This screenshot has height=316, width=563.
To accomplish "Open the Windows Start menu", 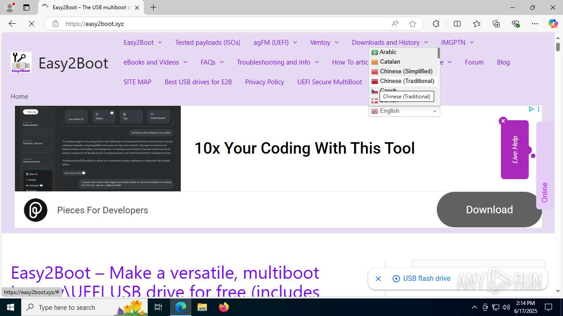I will click(11, 307).
